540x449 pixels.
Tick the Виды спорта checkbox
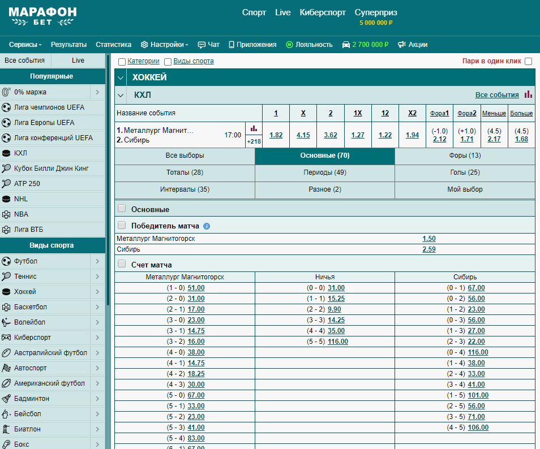pyautogui.click(x=168, y=62)
